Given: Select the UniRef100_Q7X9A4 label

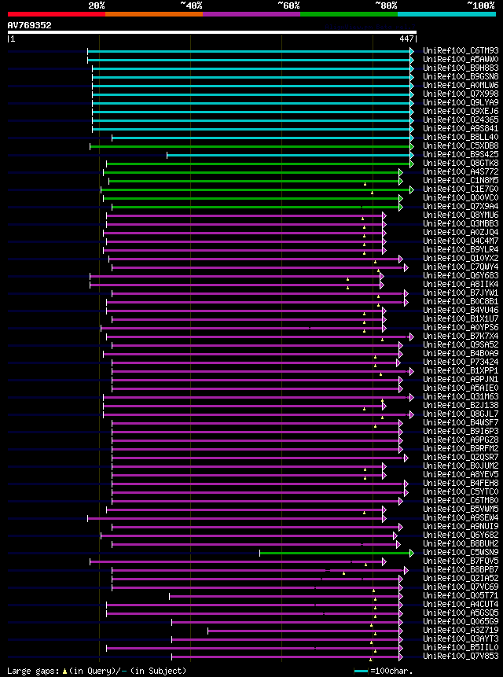Looking at the screenshot, I should pos(461,206).
